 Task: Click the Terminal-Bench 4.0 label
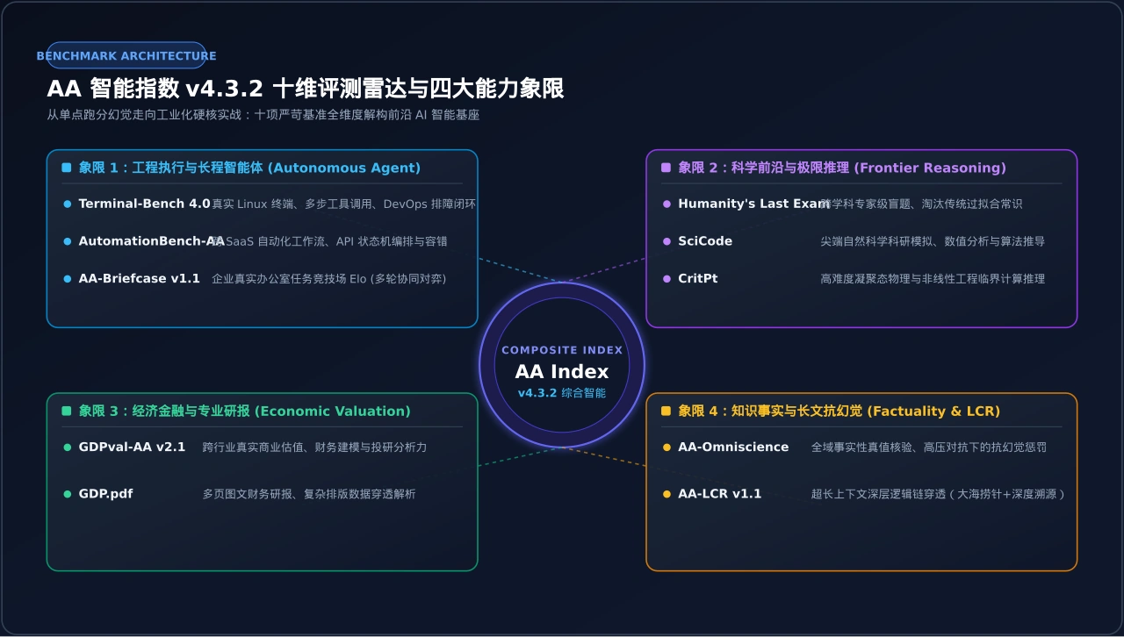tap(144, 204)
